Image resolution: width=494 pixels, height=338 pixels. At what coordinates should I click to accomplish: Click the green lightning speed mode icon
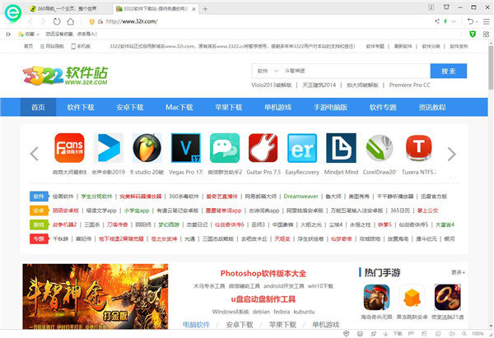445,21
